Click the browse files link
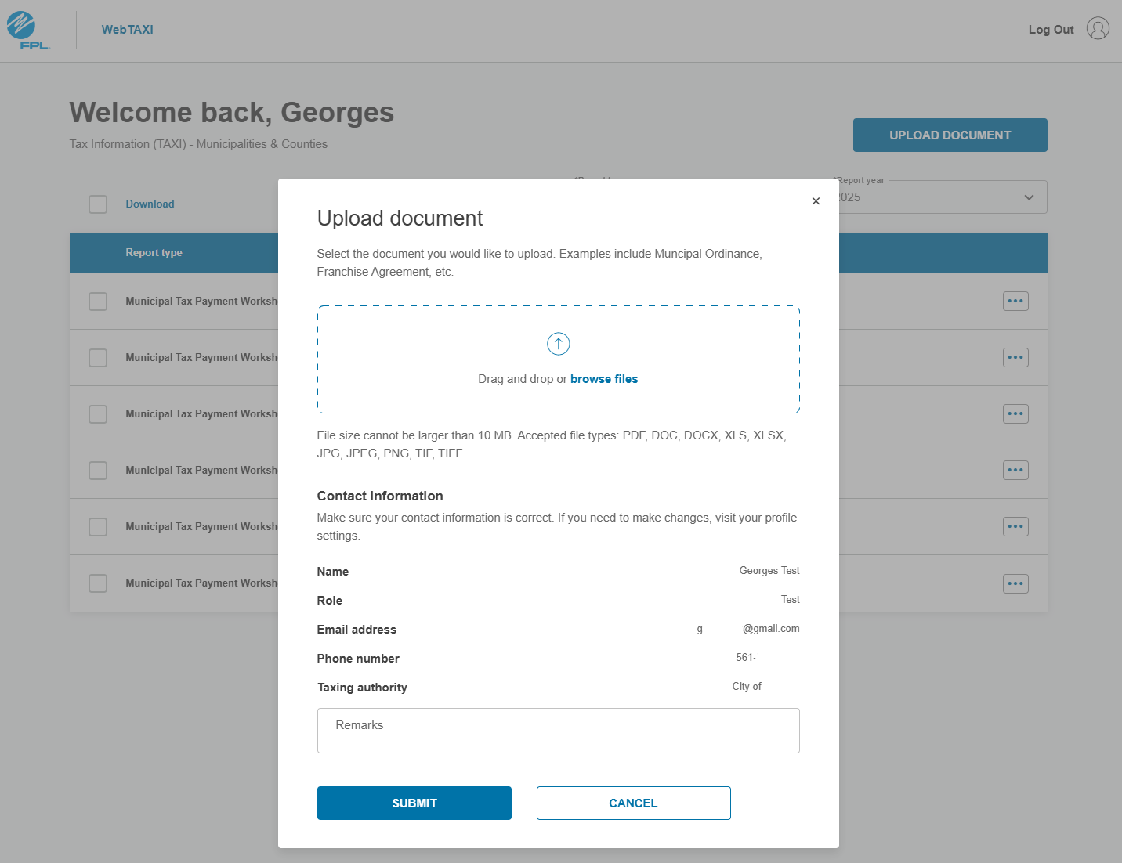1122x863 pixels. [604, 379]
